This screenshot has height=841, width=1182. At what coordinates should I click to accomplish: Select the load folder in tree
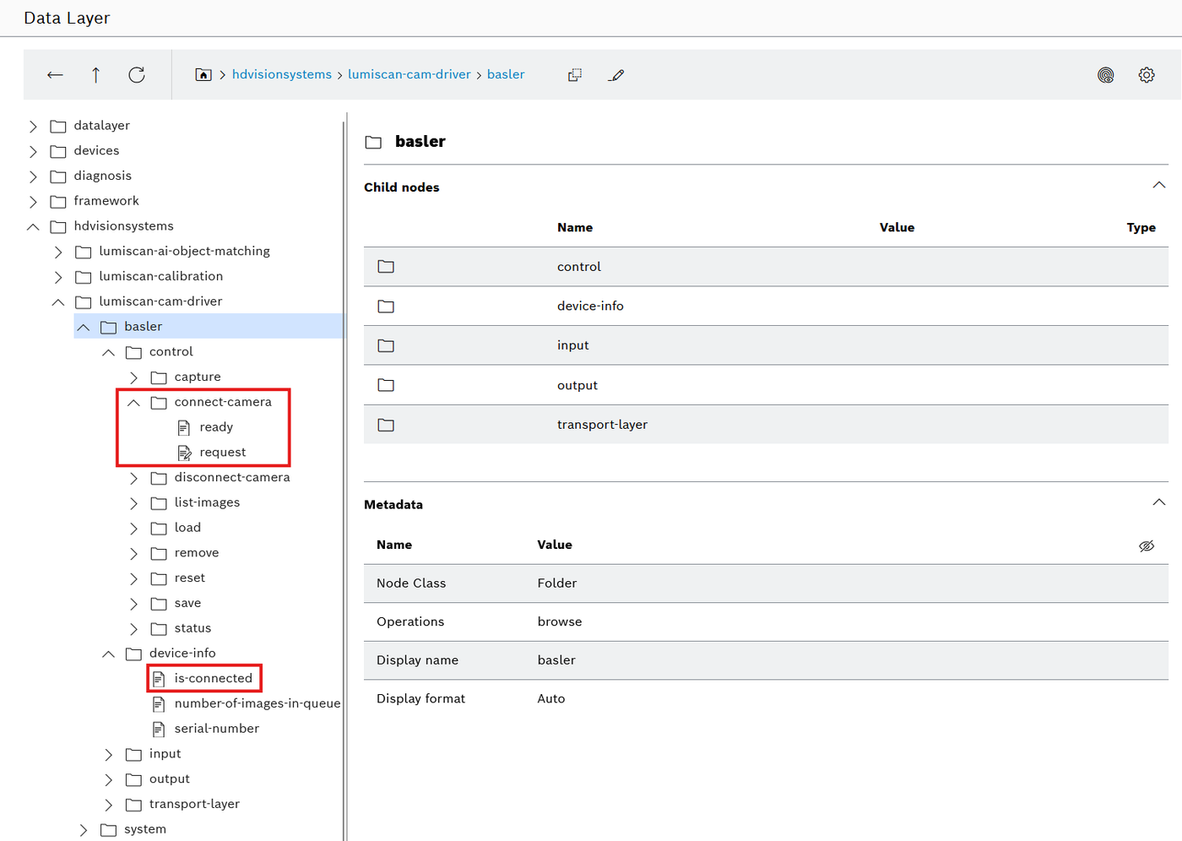click(x=187, y=528)
